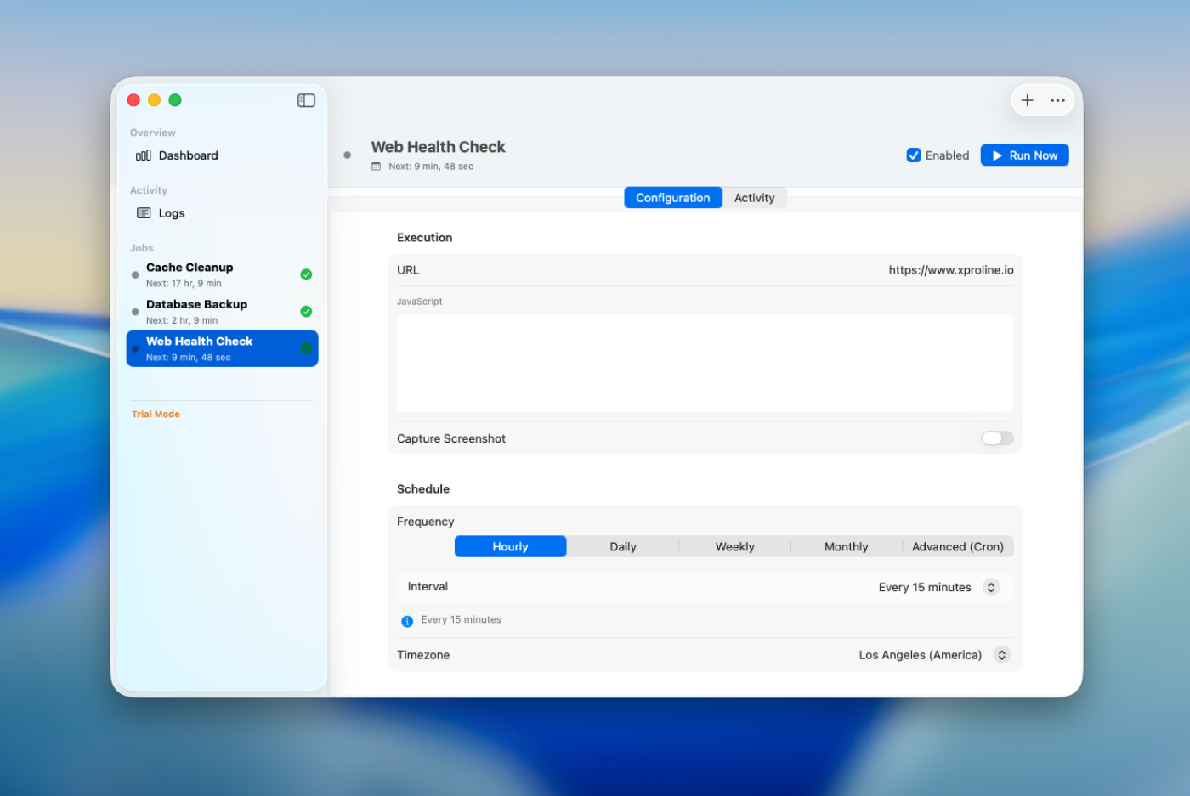Viewport: 1190px width, 796px height.
Task: Enable the Capture Screenshot switch
Action: (997, 438)
